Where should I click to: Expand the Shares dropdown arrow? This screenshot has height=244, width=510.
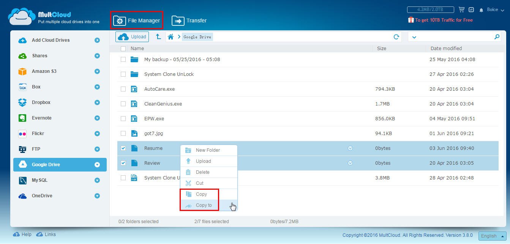click(x=97, y=56)
